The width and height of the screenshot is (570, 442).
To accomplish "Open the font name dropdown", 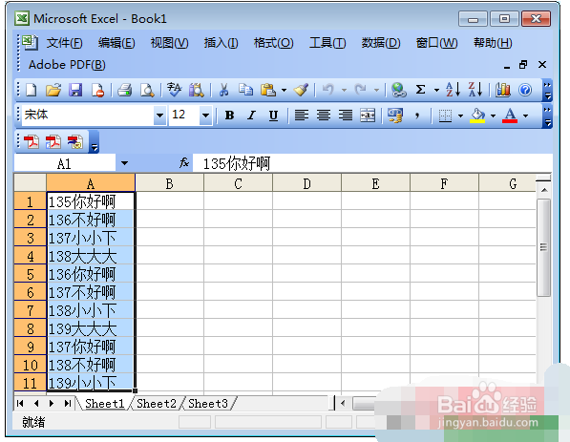I will (159, 116).
